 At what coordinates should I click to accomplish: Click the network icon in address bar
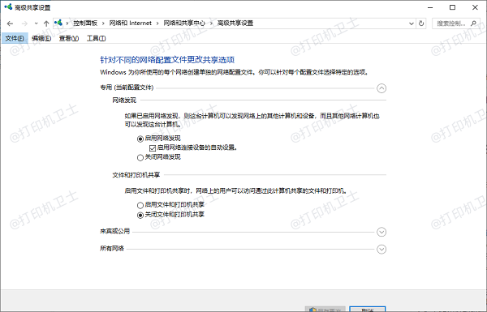(58, 23)
